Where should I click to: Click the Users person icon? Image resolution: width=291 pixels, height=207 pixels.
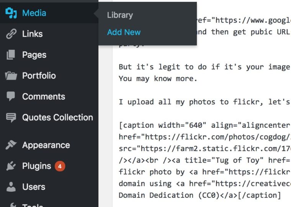(11, 187)
